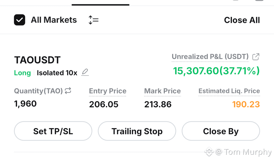Open the position sort order icon
274x160 pixels.
coord(94,20)
